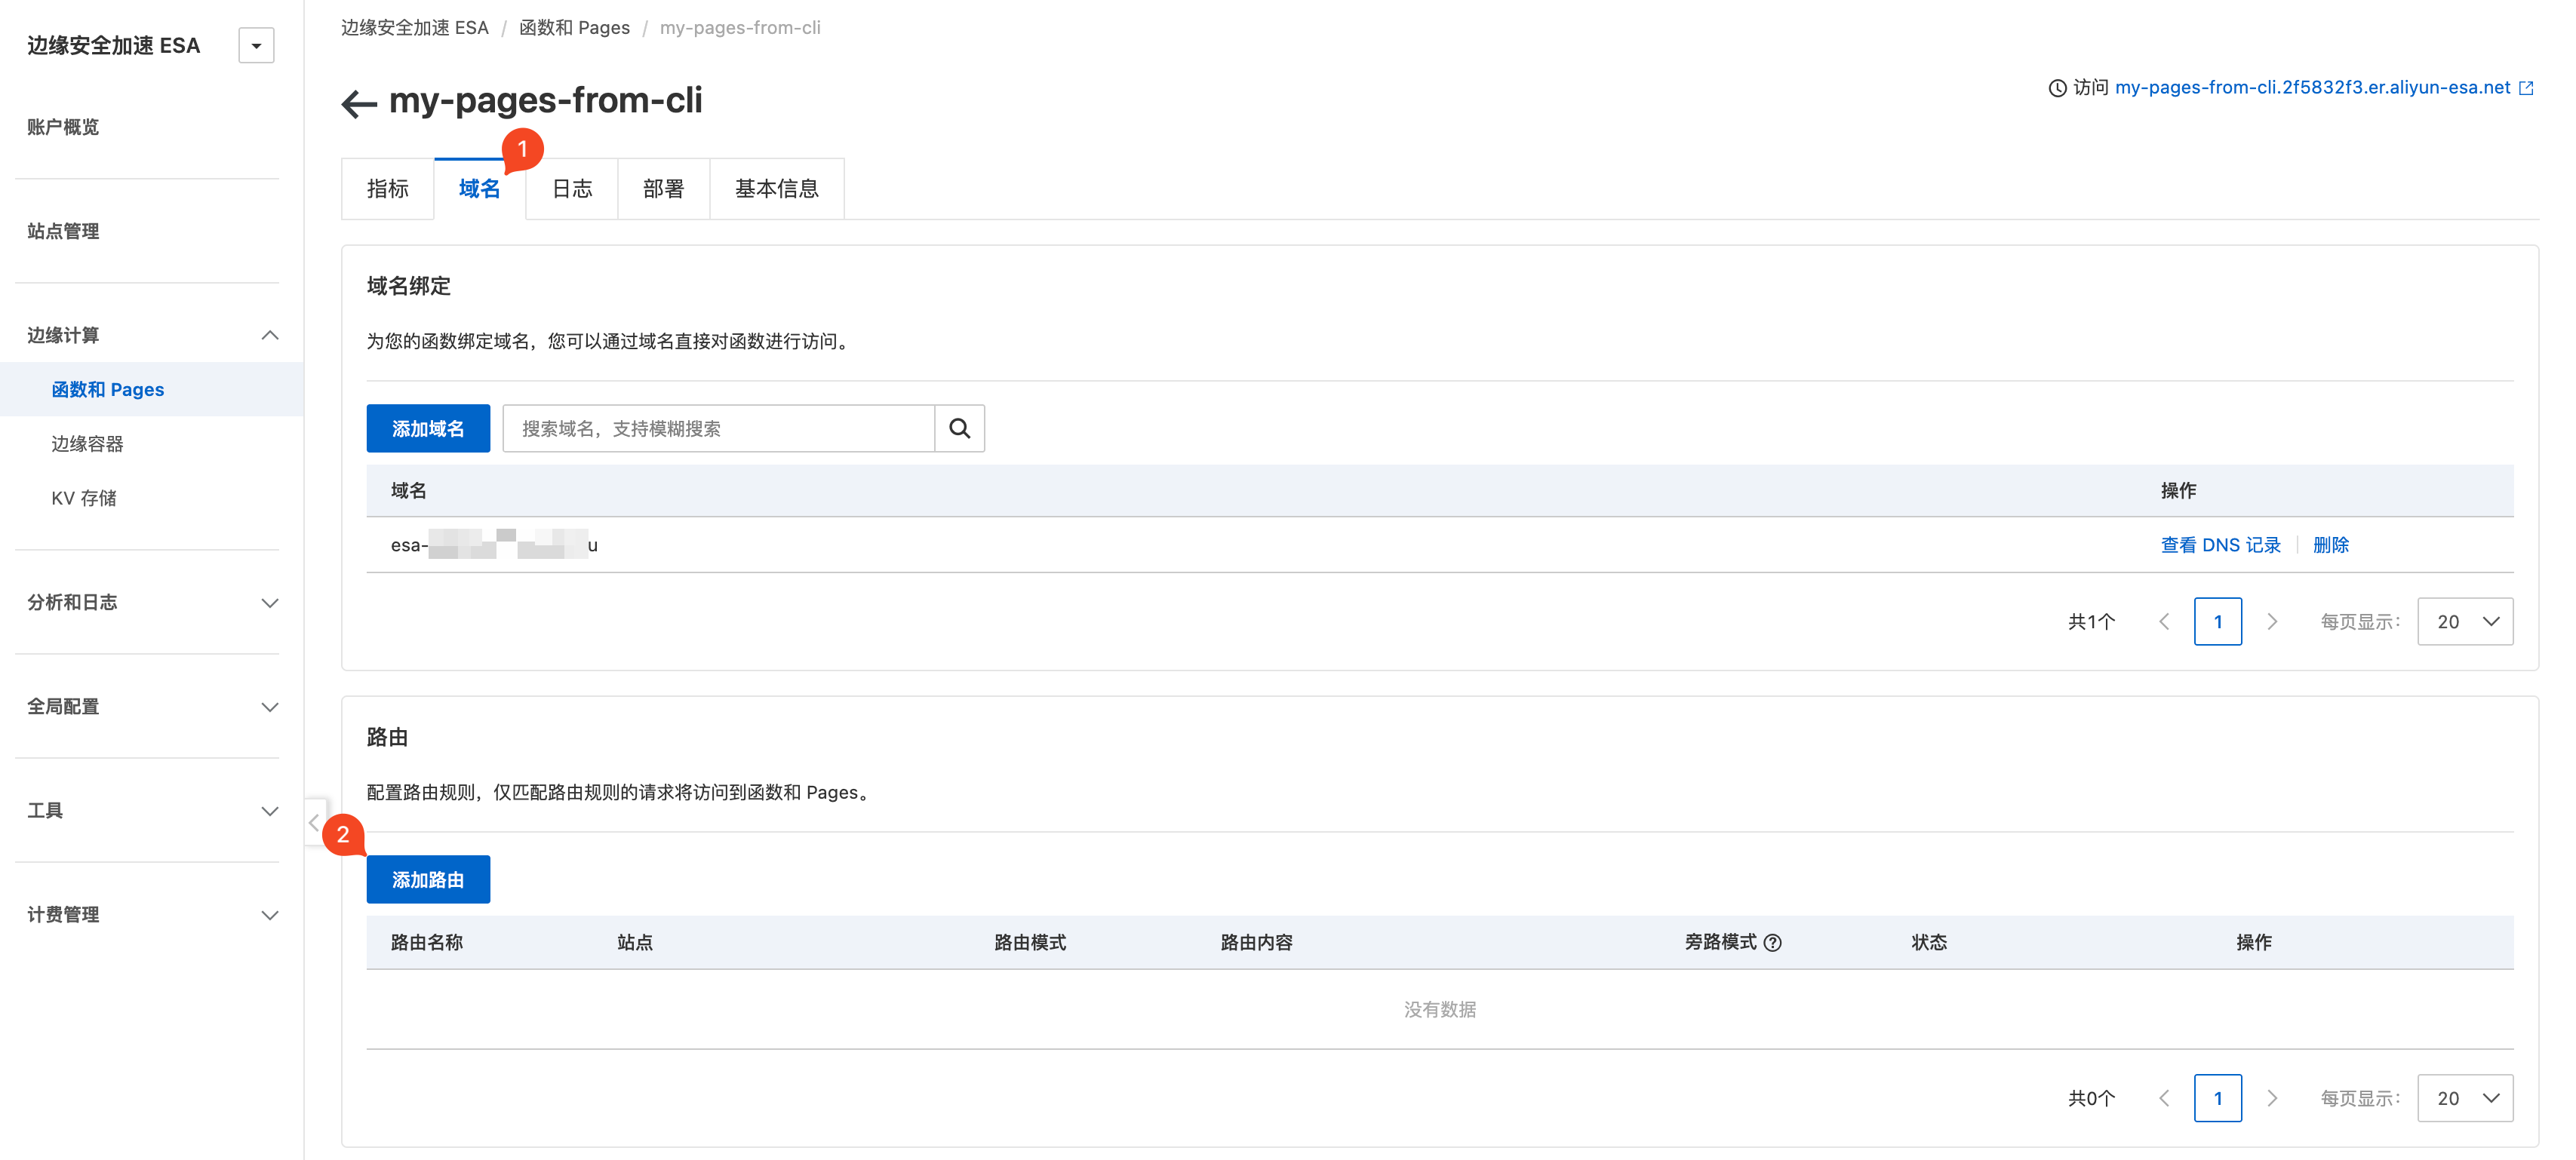
Task: Go to next page in domain table
Action: coord(2272,622)
